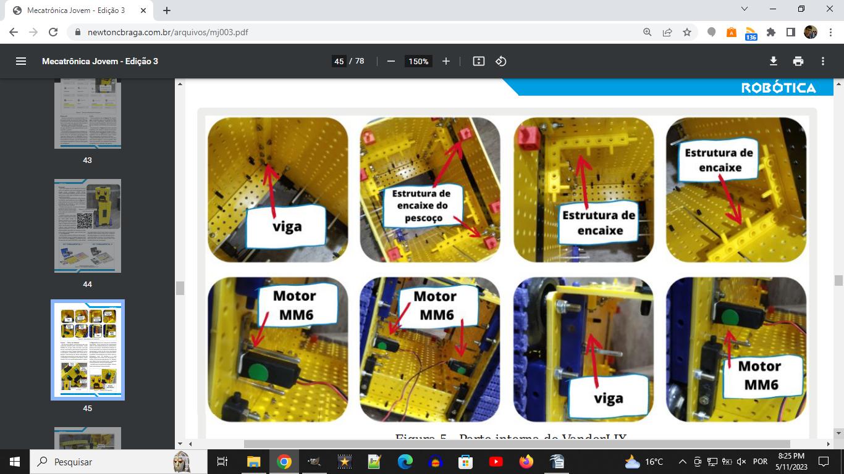Image resolution: width=844 pixels, height=474 pixels.
Task: Share this page icon in address bar
Action: [x=667, y=32]
